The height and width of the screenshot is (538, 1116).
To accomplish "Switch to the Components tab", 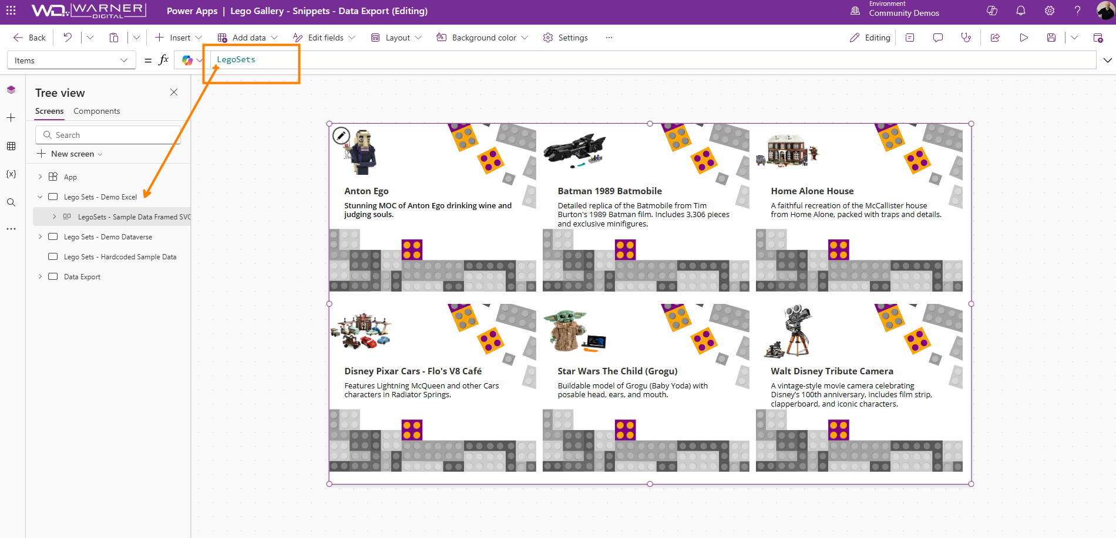I will click(96, 111).
